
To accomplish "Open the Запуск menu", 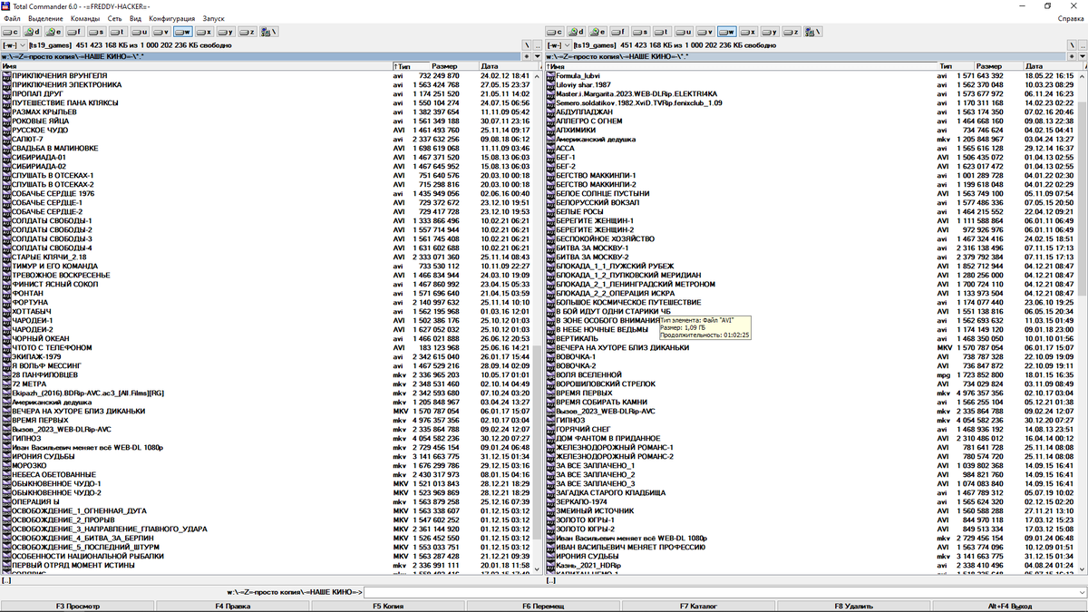I will (213, 18).
